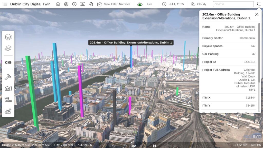The width and height of the screenshot is (263, 148).
Task: Toggle the Live mode label
Action: (x=149, y=4)
